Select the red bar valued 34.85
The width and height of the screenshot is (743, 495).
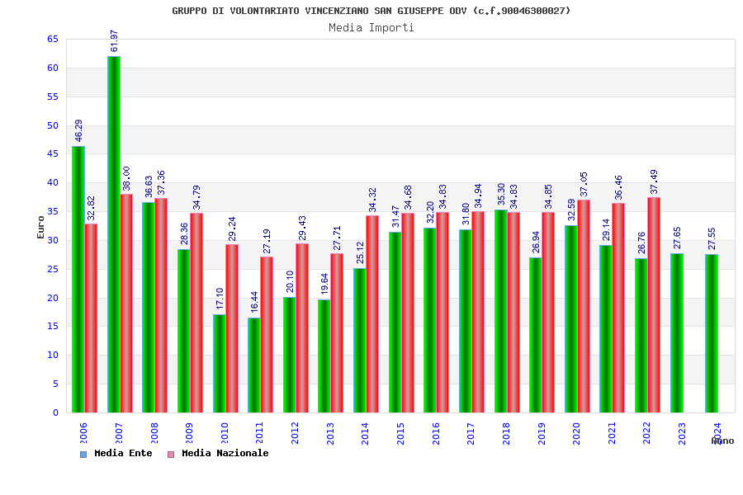click(x=548, y=313)
